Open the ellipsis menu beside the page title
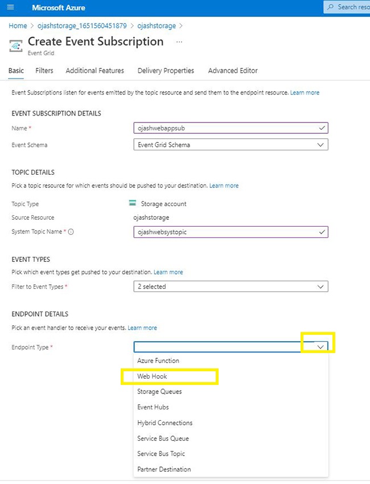370x484 pixels. [x=179, y=42]
